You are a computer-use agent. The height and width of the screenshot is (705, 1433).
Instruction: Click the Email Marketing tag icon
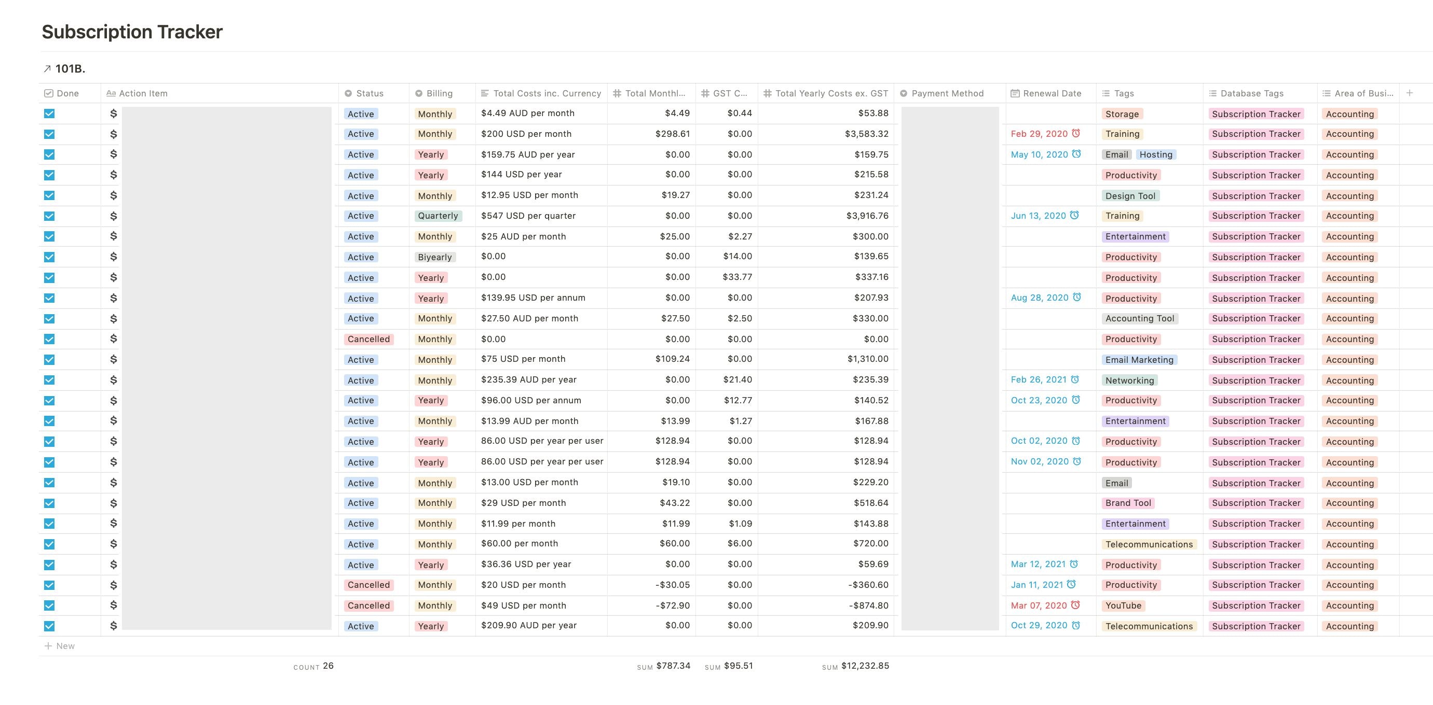tap(1140, 358)
